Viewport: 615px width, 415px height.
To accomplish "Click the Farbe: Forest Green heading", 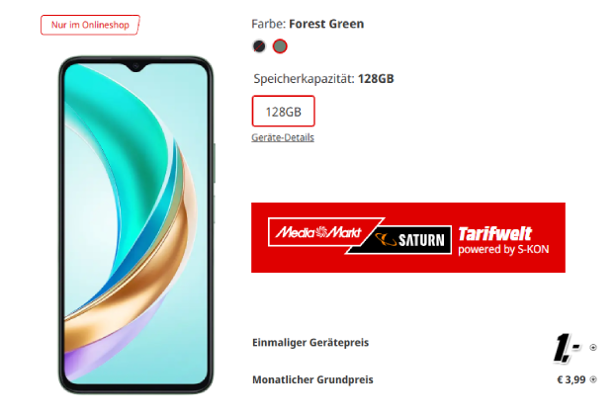I will (x=307, y=24).
